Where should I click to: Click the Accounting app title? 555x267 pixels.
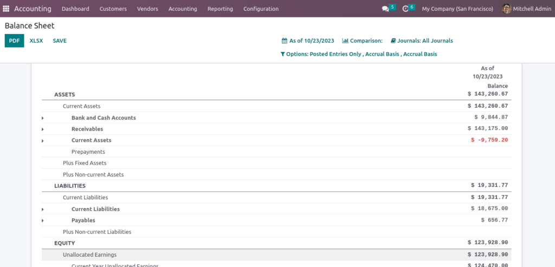click(x=33, y=9)
